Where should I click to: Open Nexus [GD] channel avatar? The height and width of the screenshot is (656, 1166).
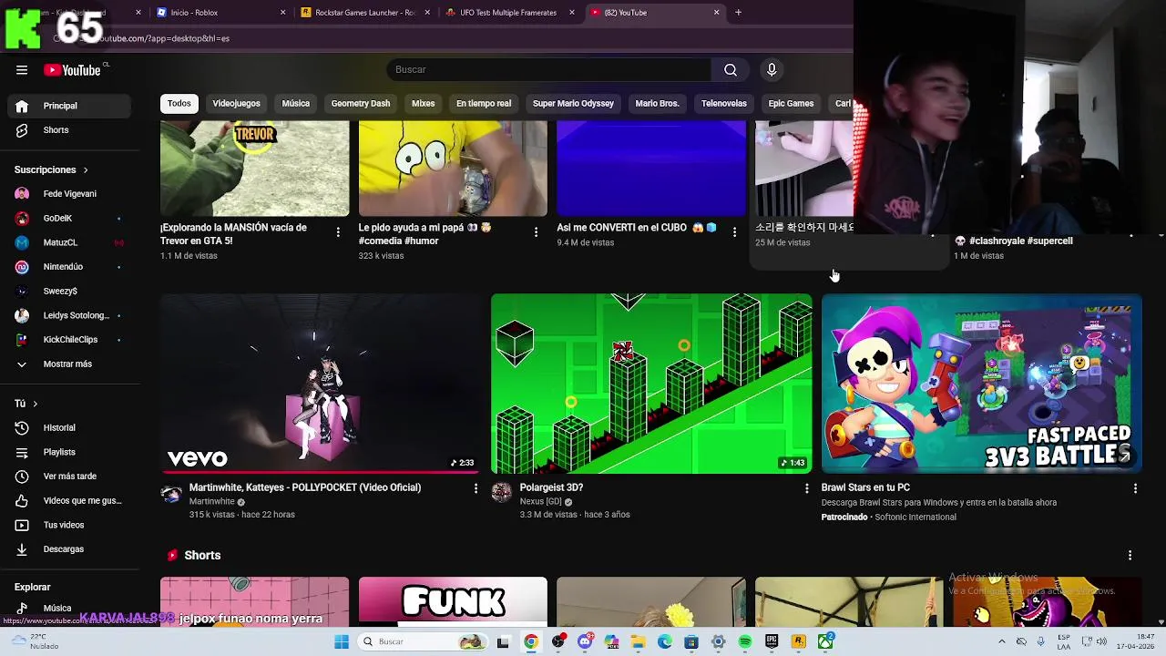pos(501,493)
